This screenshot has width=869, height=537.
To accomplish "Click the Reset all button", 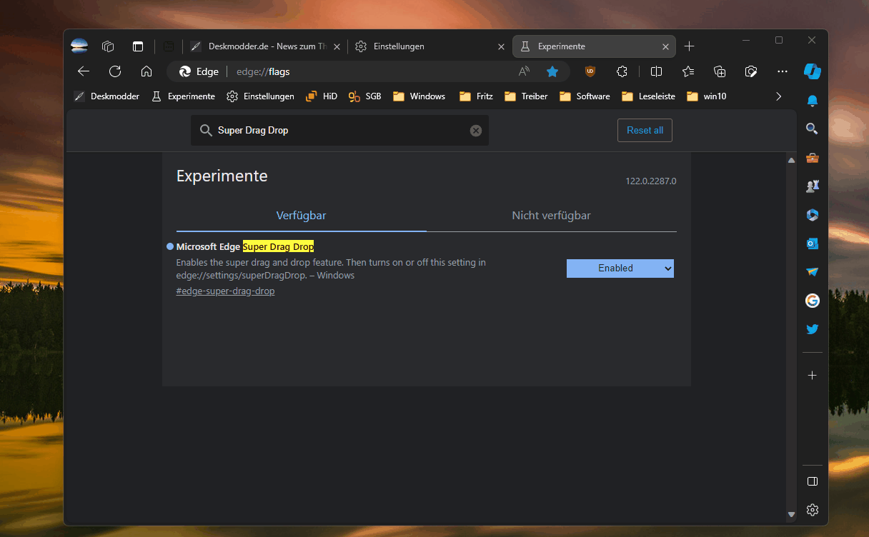I will [x=645, y=130].
